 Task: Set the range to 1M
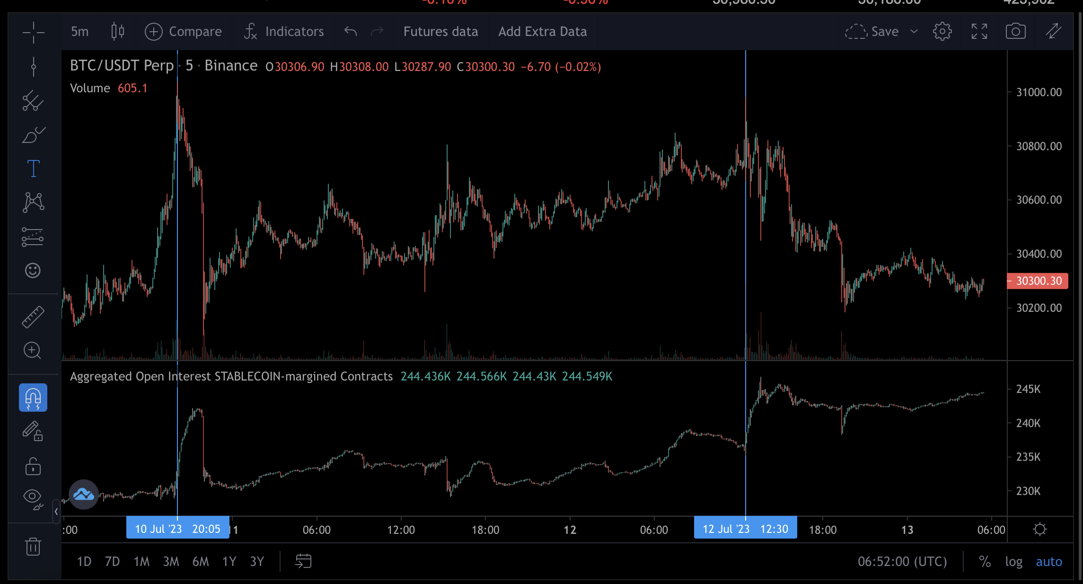pos(141,562)
